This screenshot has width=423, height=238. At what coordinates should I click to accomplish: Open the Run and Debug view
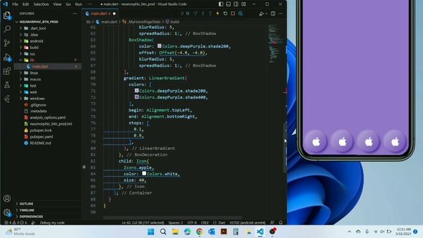7,58
